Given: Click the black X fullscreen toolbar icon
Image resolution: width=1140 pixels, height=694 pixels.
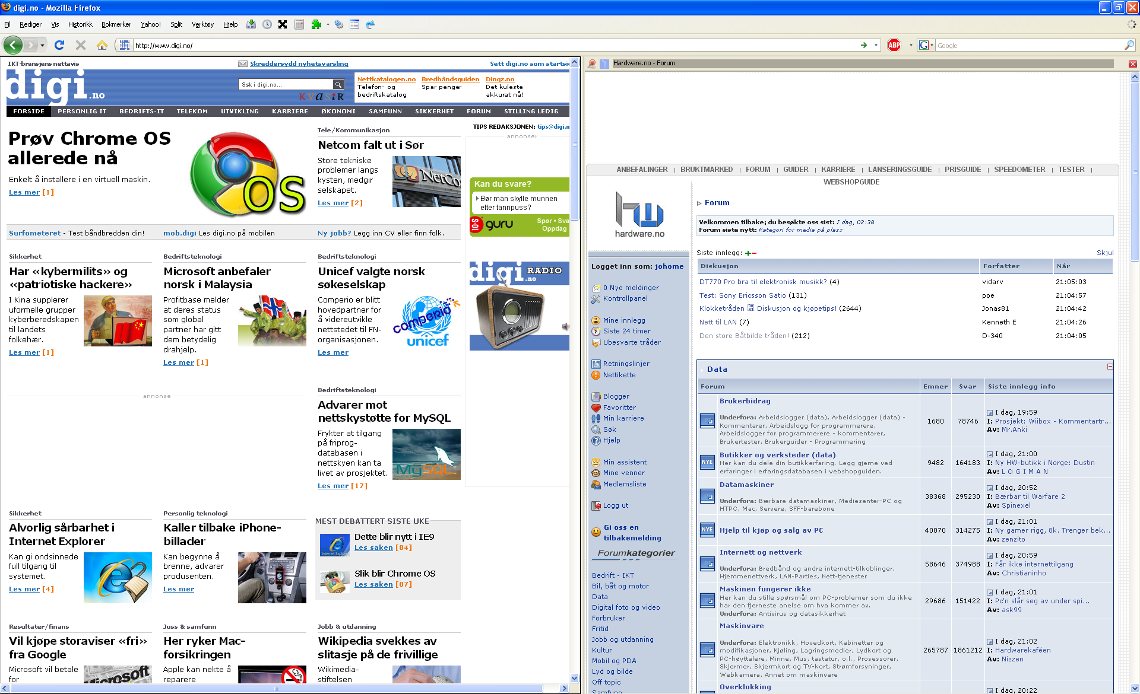Looking at the screenshot, I should point(283,24).
